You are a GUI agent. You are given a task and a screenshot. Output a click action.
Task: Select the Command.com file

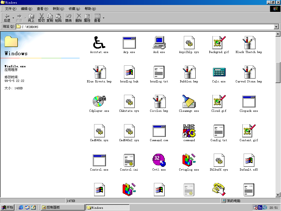(x=159, y=131)
